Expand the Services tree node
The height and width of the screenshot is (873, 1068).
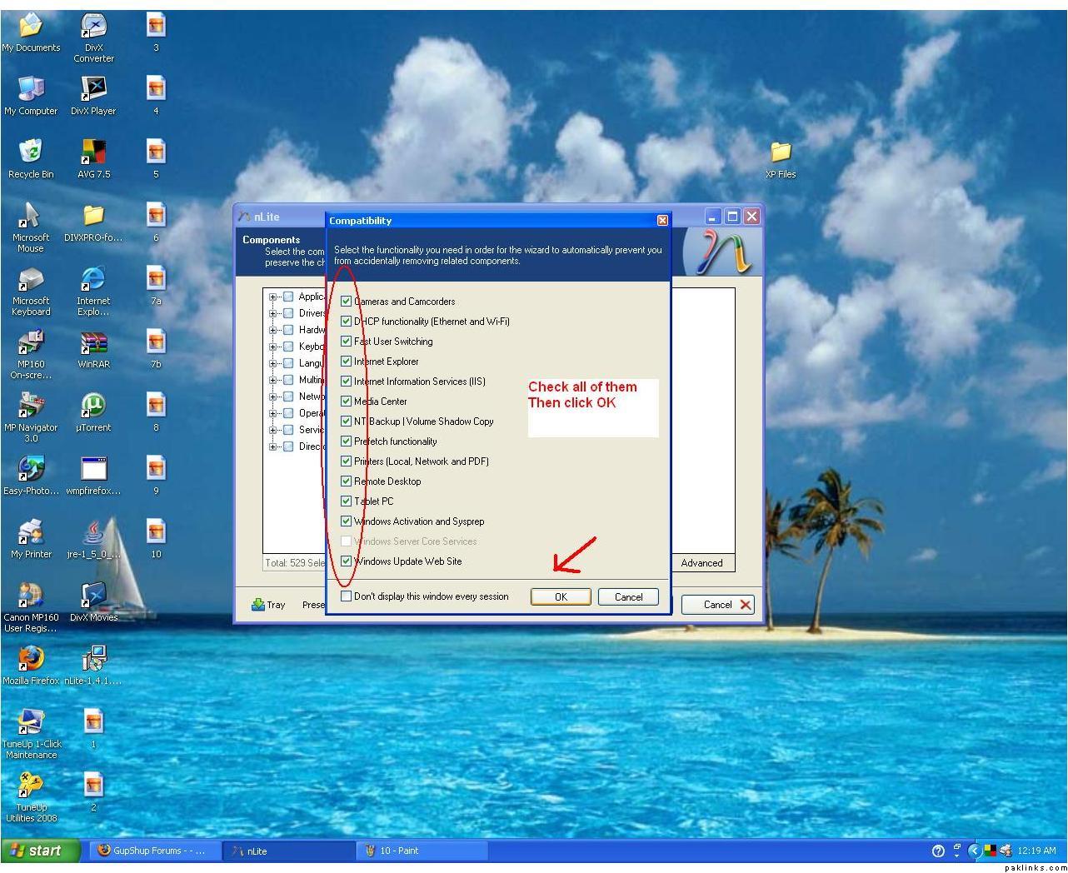tap(273, 430)
